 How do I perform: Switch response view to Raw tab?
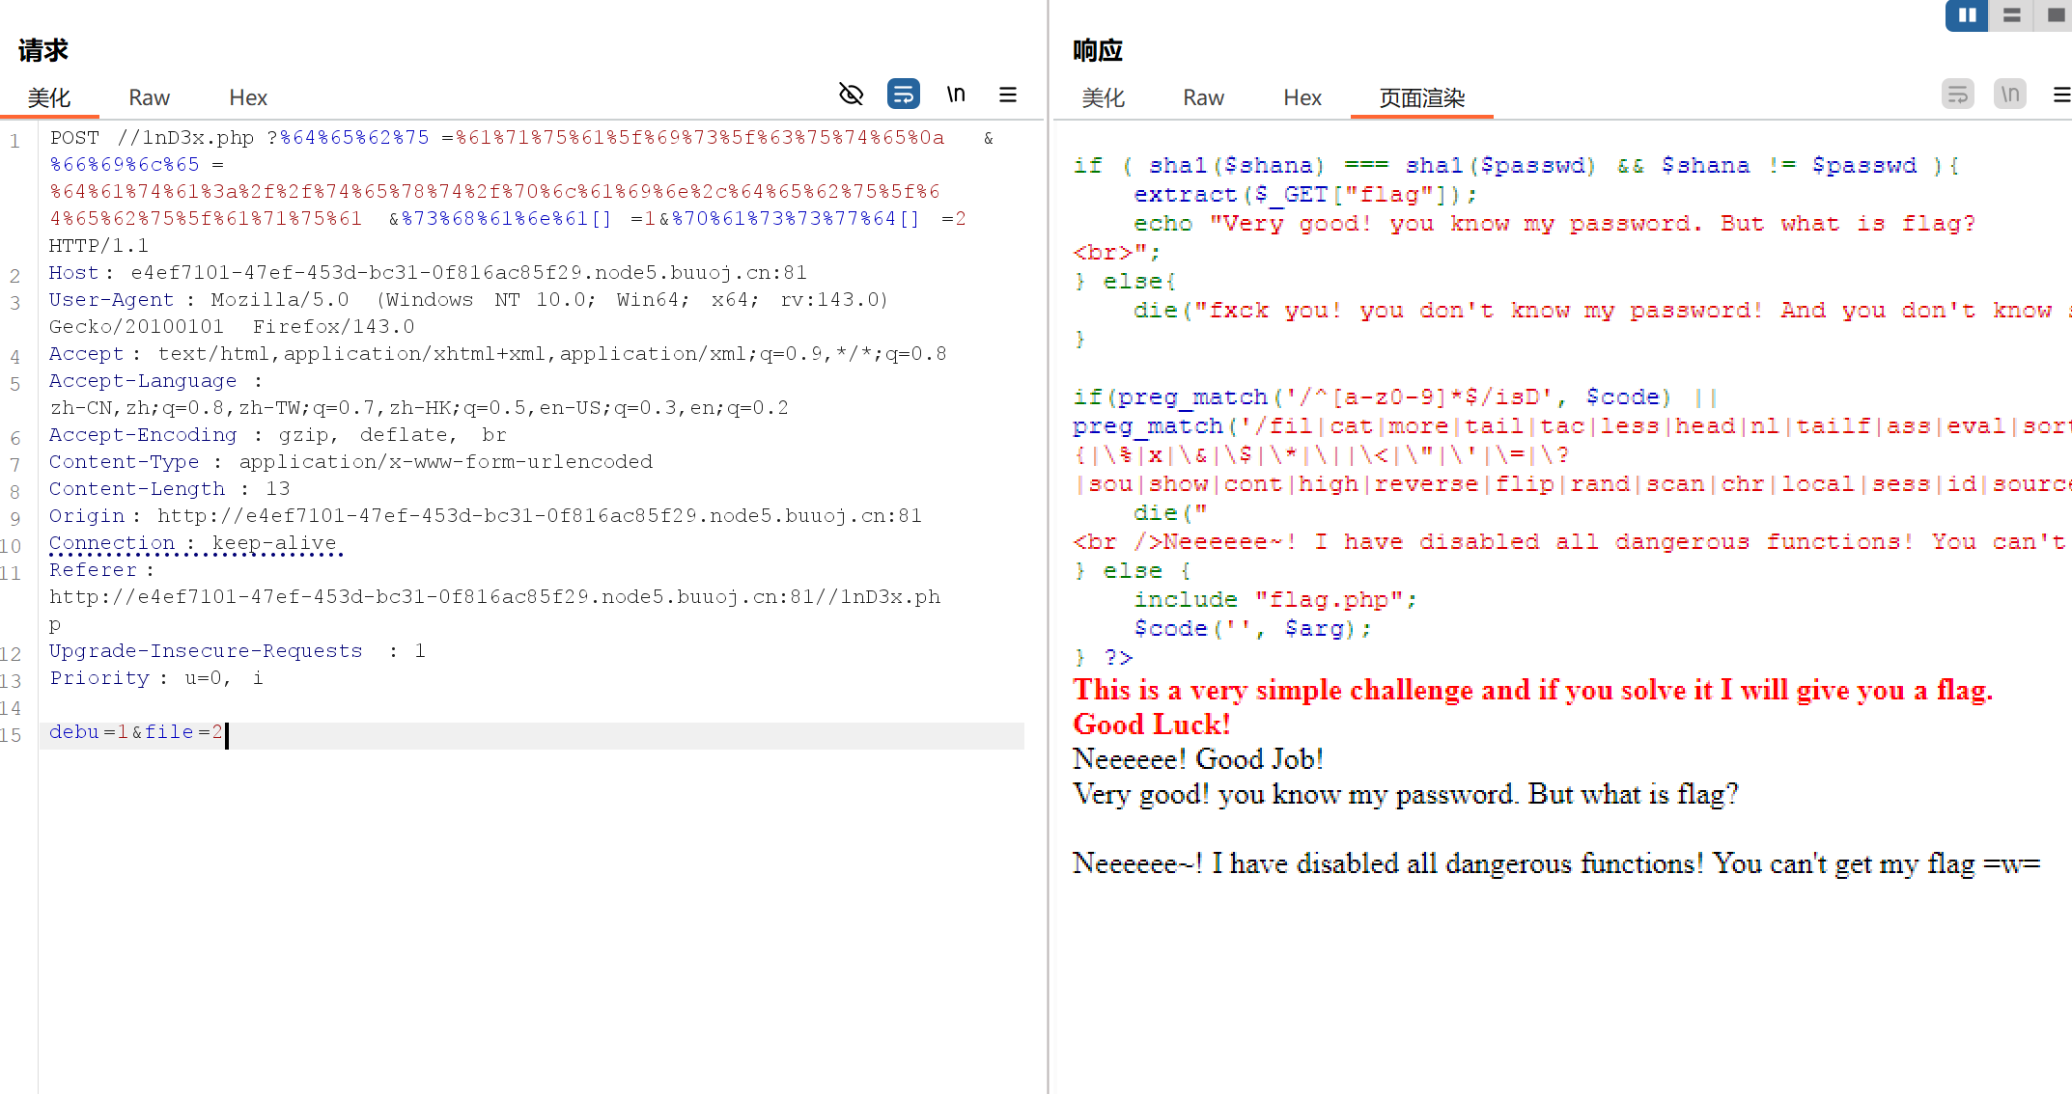click(x=1203, y=97)
